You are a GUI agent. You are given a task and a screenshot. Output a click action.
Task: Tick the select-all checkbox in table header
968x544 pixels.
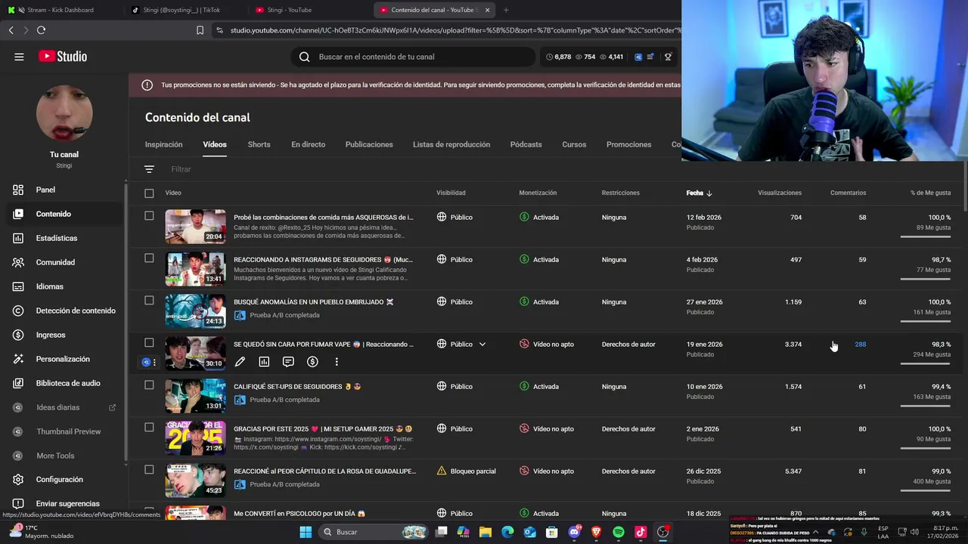tap(149, 193)
